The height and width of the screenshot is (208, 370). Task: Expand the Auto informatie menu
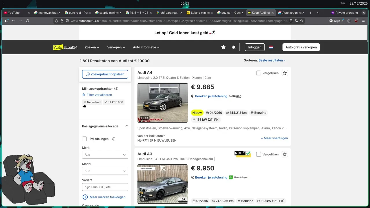click(146, 47)
